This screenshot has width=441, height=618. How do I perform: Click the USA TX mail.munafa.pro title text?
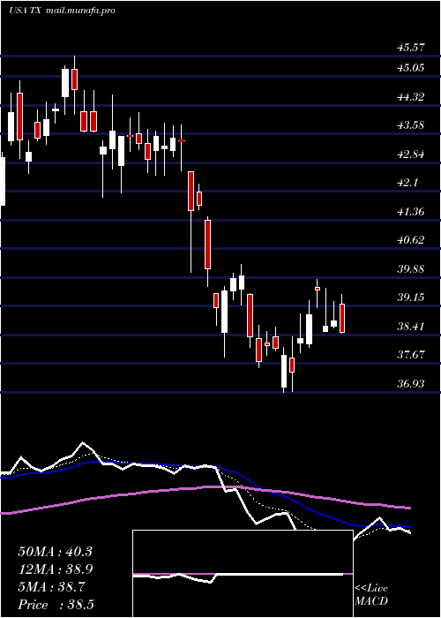click(62, 11)
